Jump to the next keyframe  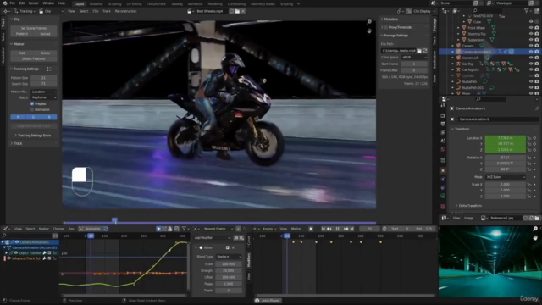coord(346,229)
